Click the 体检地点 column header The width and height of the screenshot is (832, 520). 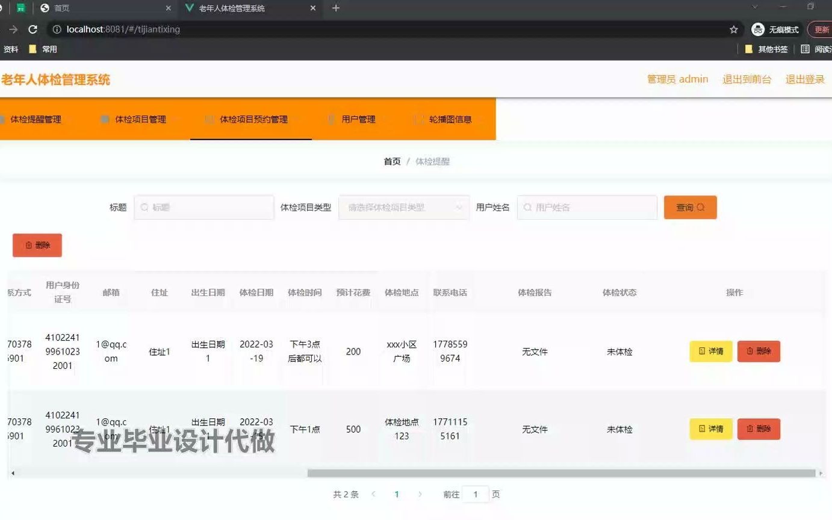[x=402, y=292]
